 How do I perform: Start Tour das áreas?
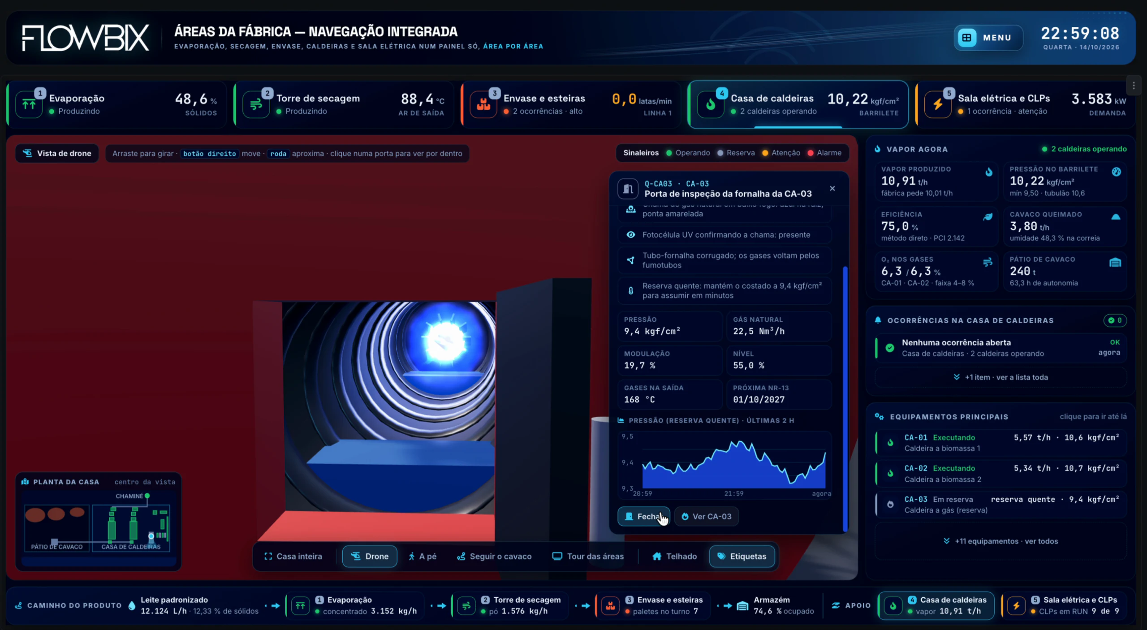click(588, 556)
